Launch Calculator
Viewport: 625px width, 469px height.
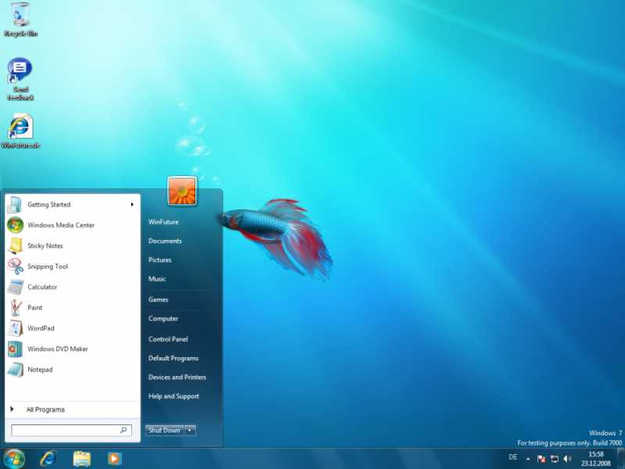point(42,287)
